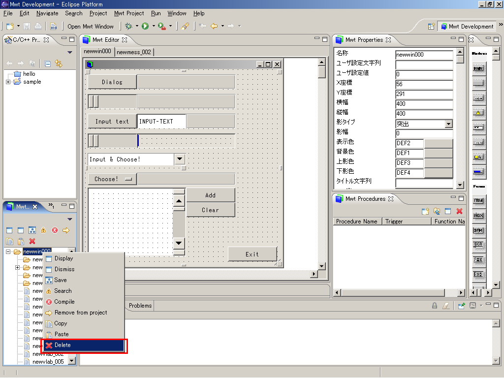The height and width of the screenshot is (378, 504).
Task: Click the New wizard icon in main toolbar
Action: point(10,26)
